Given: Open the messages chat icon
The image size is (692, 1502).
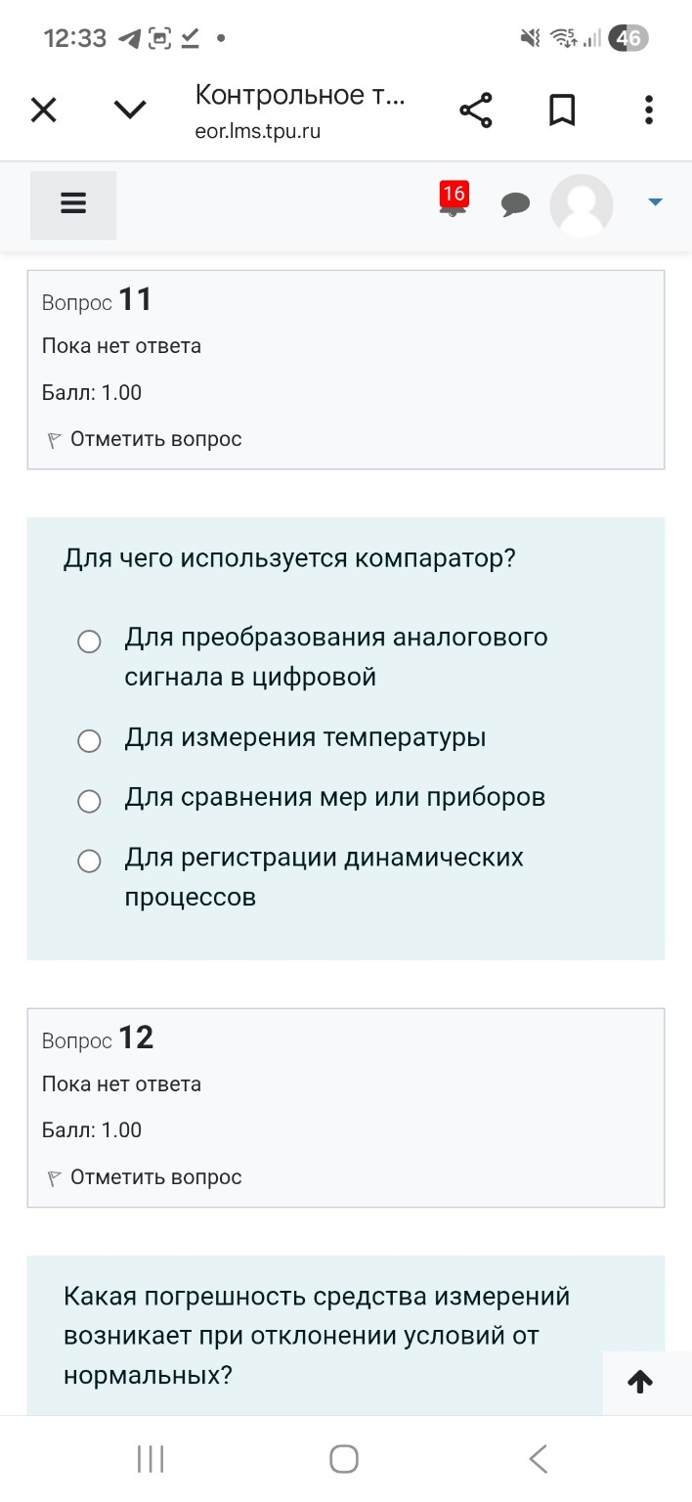Looking at the screenshot, I should [x=516, y=204].
